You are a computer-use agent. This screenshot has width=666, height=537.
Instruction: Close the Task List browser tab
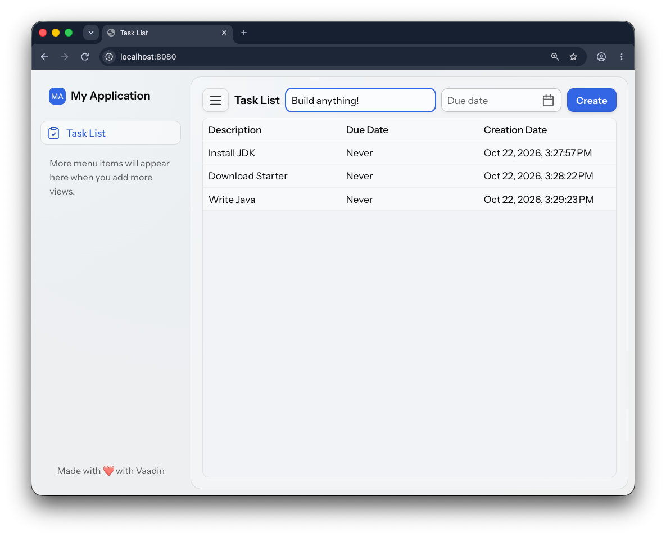[x=224, y=33]
